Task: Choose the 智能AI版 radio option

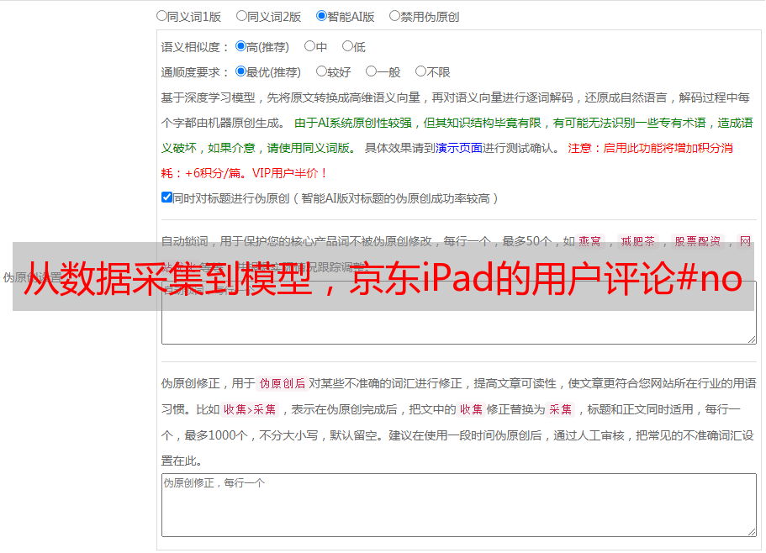Action: tap(321, 16)
